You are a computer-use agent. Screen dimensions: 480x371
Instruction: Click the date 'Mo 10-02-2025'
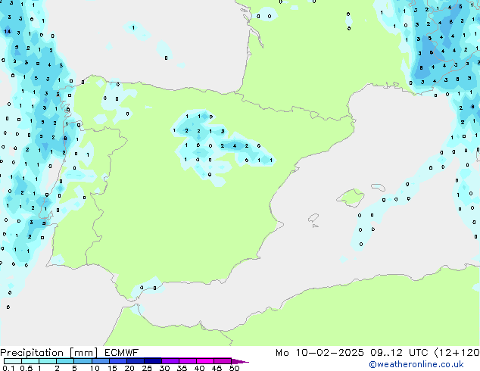(x=319, y=353)
